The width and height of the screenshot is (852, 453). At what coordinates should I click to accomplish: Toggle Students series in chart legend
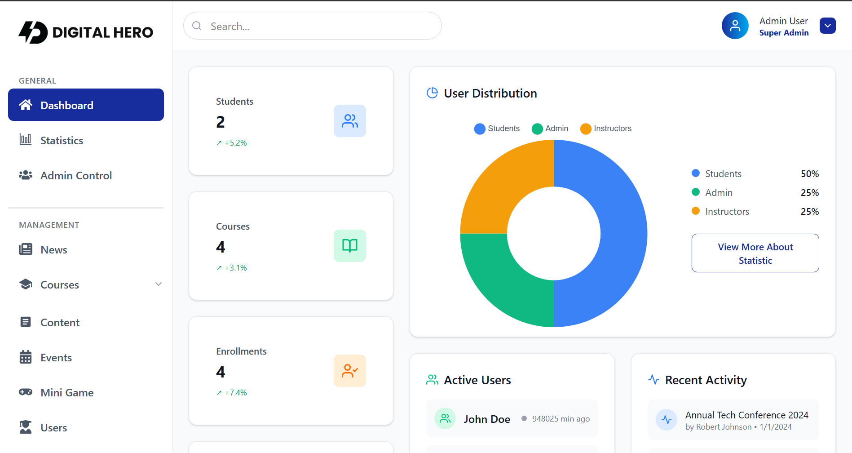tap(497, 129)
